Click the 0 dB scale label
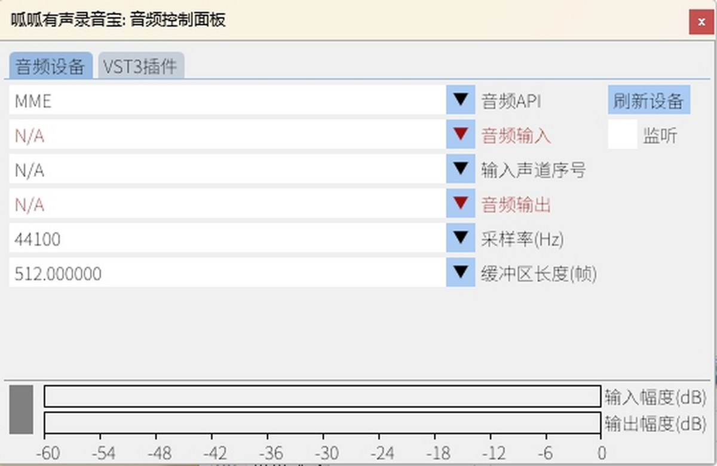Screen dimensions: 717x466 (602, 453)
